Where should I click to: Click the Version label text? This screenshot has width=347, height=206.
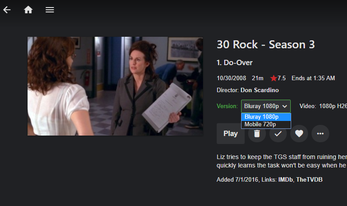point(227,106)
